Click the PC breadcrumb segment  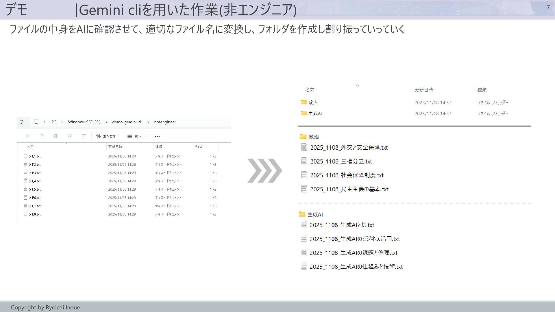click(x=54, y=122)
